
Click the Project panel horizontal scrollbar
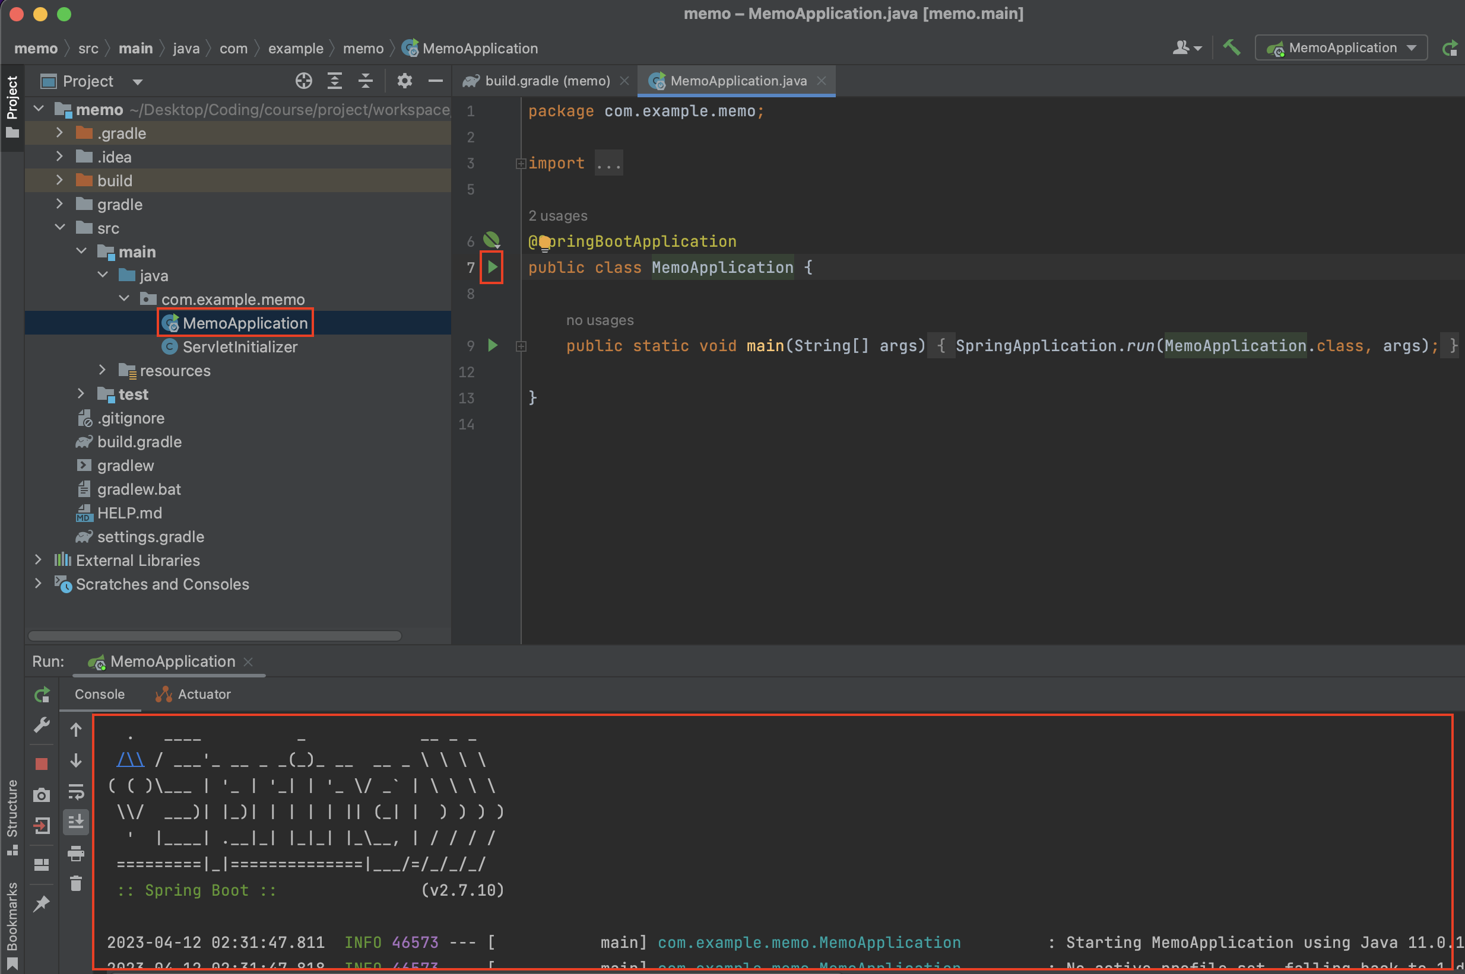(x=214, y=635)
